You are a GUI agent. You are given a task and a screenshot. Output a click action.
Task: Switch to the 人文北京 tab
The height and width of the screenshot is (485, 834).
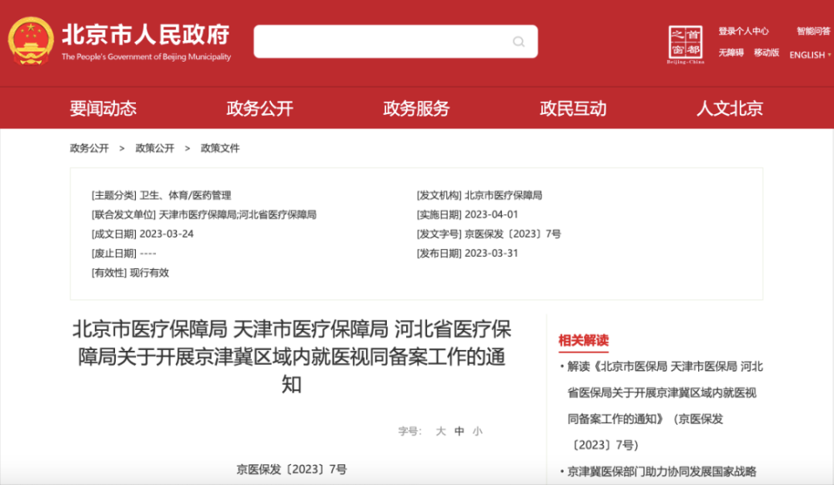pos(730,108)
